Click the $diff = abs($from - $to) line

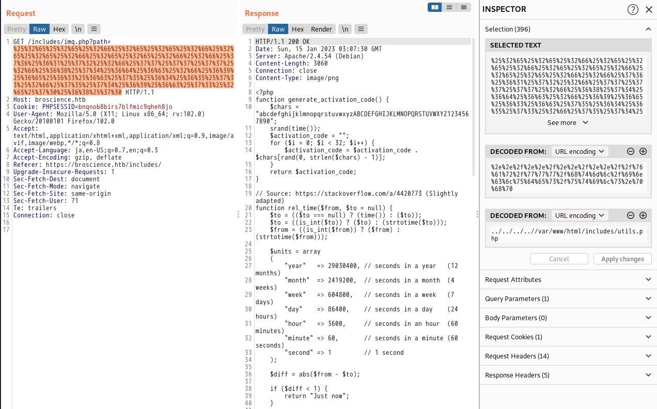[315, 374]
